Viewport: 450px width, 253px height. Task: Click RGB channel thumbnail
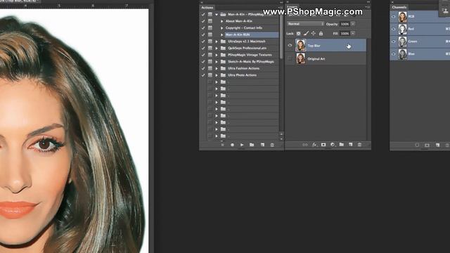coord(403,17)
